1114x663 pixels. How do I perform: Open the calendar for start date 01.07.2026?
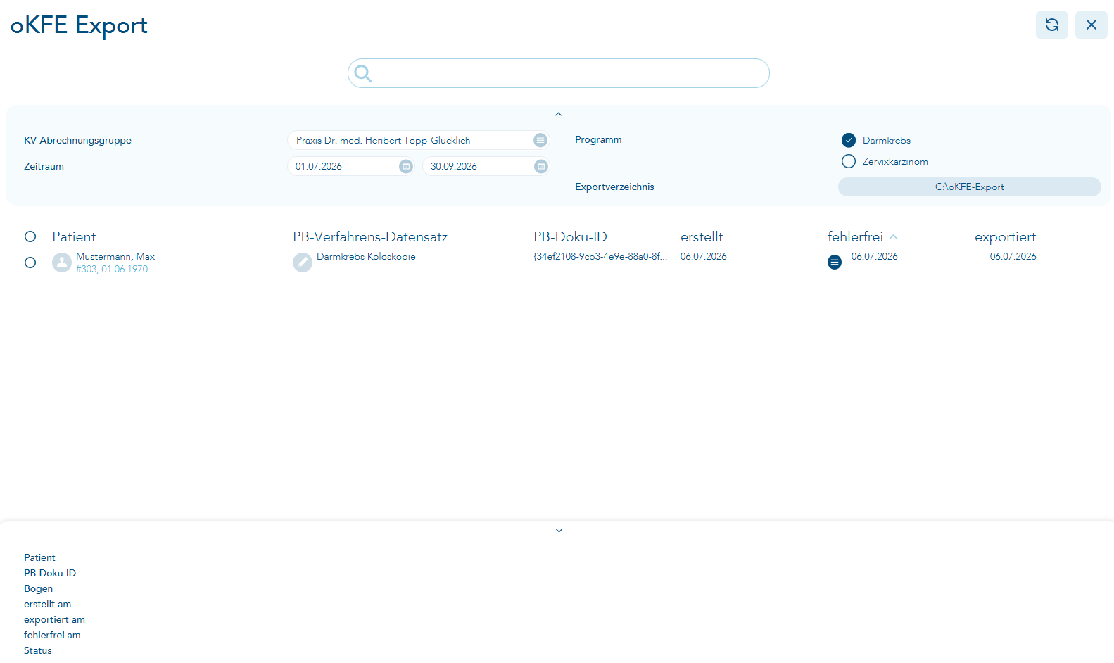click(x=406, y=166)
